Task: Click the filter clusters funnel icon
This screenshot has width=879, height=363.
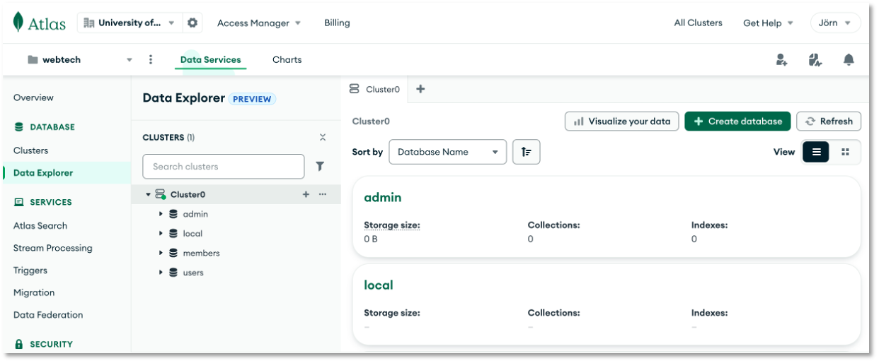Action: coord(320,167)
